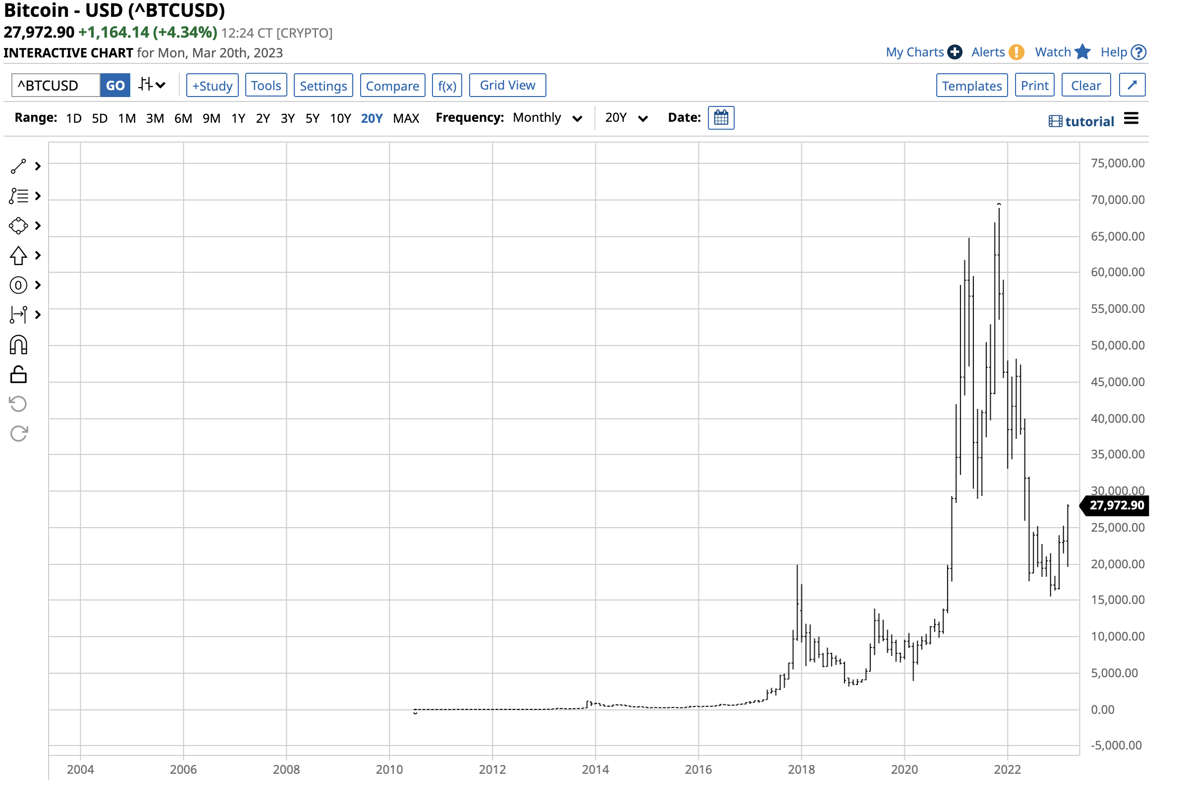Click the measure distance tool icon
Viewport: 1181px width, 797px height.
(18, 315)
